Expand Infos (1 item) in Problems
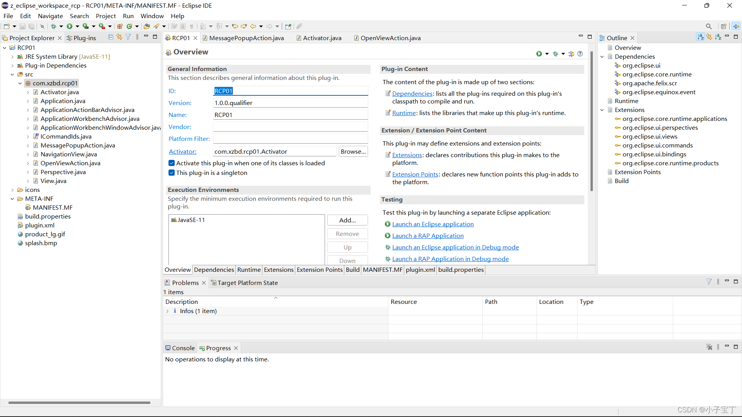Image resolution: width=742 pixels, height=417 pixels. pos(167,311)
